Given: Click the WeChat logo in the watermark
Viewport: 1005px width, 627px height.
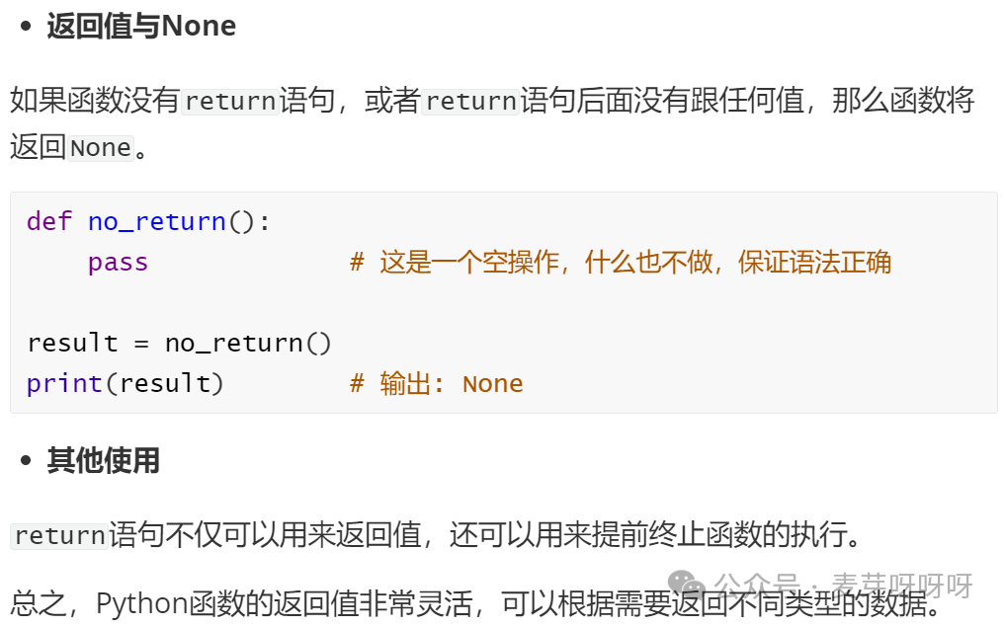Looking at the screenshot, I should point(686,583).
